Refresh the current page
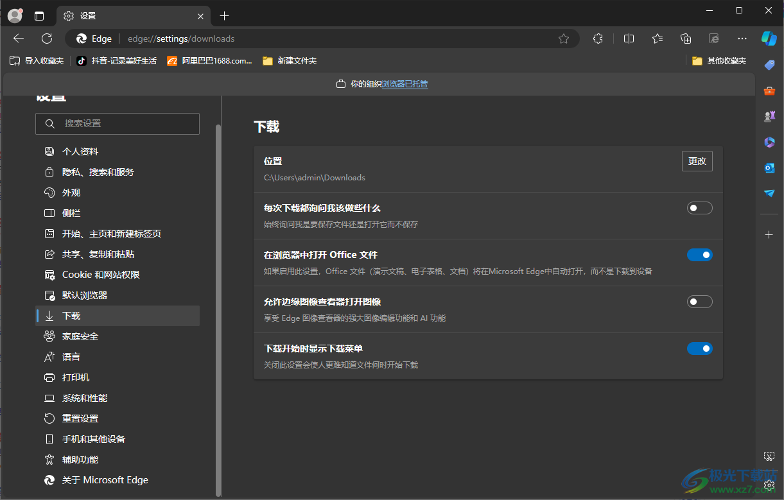This screenshot has width=784, height=500. (47, 39)
